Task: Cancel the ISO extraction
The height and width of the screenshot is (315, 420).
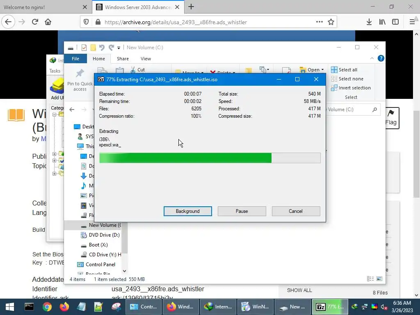Action: click(296, 211)
